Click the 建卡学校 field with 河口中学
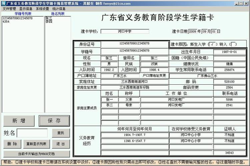This screenshot has height=166, width=250. coord(125,31)
